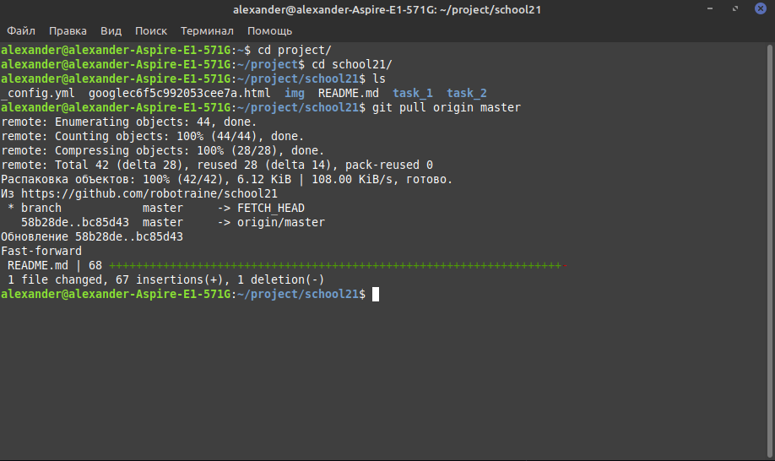Click the task_1 directory name
Image resolution: width=775 pixels, height=461 pixels.
pyautogui.click(x=412, y=94)
